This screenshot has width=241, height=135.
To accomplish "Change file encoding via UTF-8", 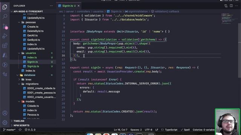I will point(148,130).
